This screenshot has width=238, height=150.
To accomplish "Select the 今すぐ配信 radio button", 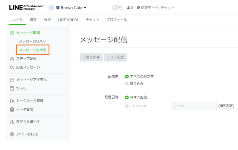I will pos(127,97).
